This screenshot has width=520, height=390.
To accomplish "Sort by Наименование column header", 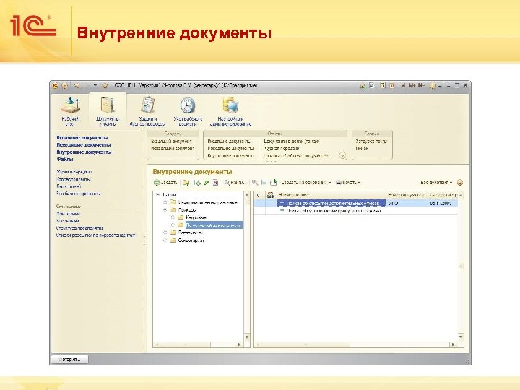I will pos(331,195).
